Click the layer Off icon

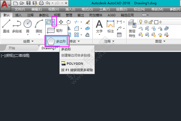(141, 28)
